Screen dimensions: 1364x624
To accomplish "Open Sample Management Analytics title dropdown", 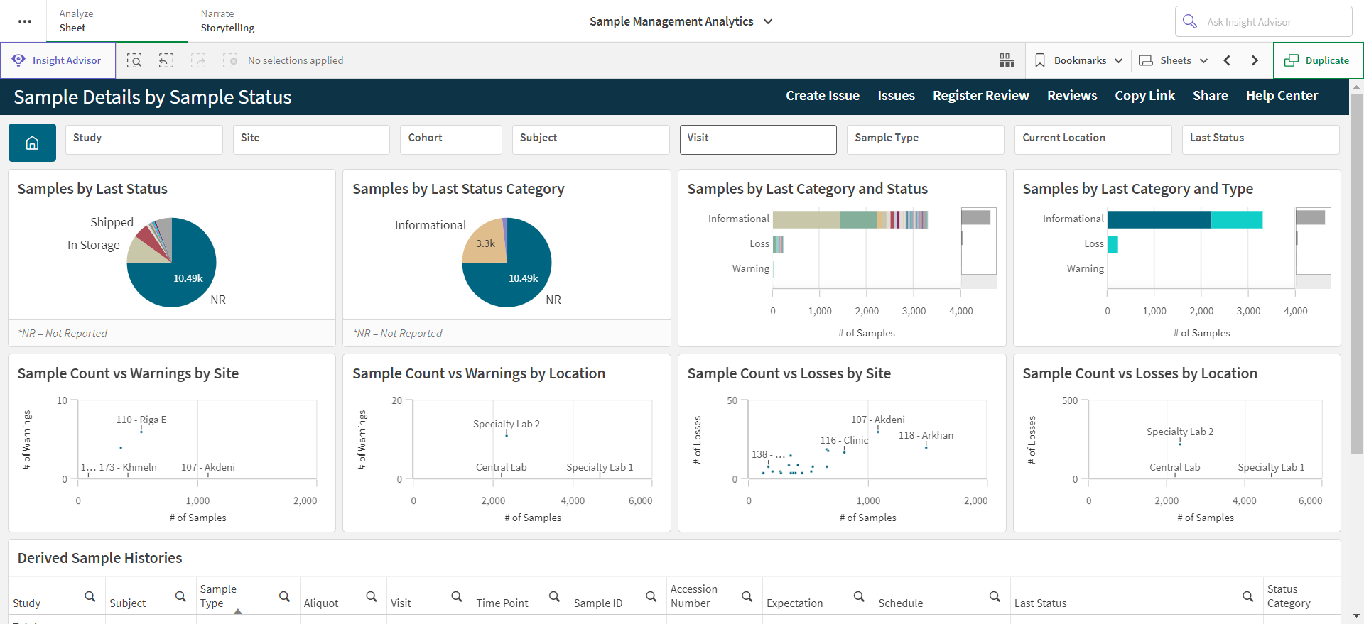I will click(681, 21).
